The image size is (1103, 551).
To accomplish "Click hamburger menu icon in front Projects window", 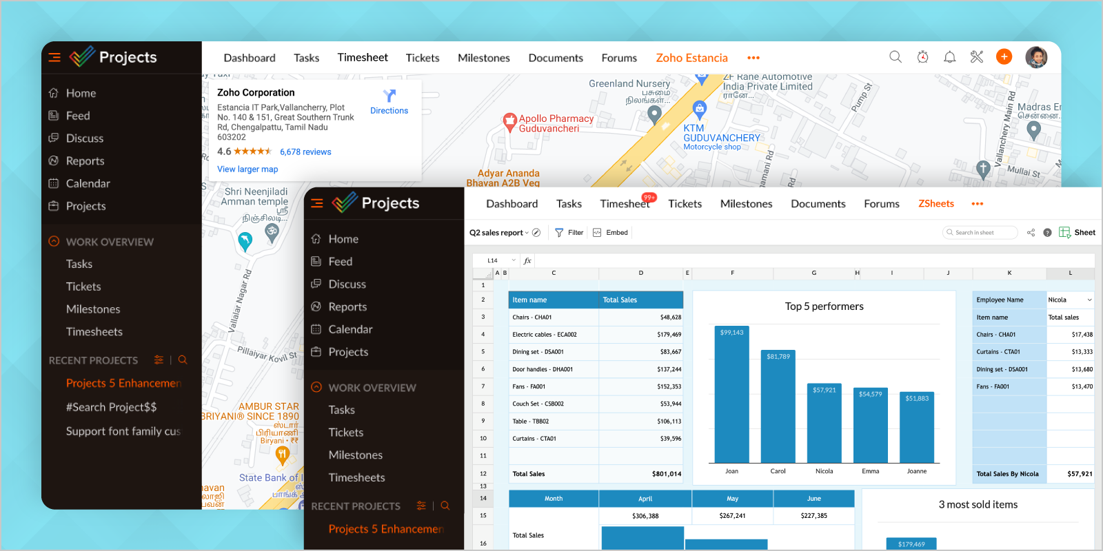I will tap(317, 203).
